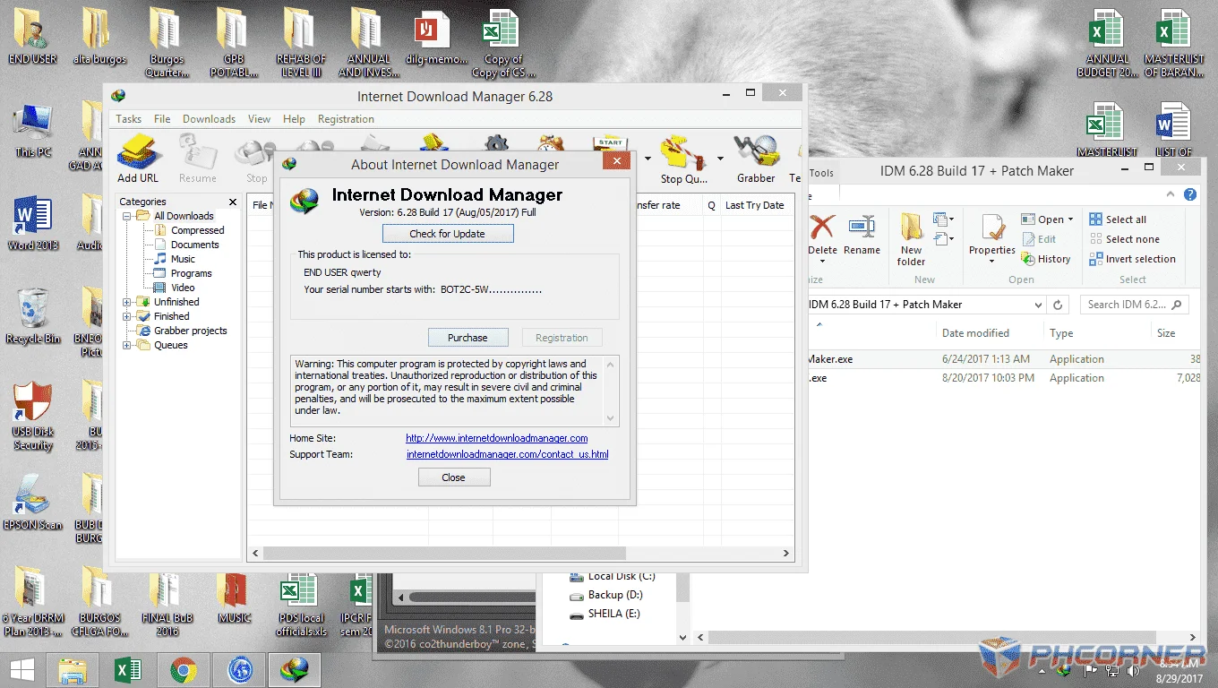Viewport: 1218px width, 688px height.
Task: Open the Grabber tool in IDM toolbar
Action: (756, 158)
